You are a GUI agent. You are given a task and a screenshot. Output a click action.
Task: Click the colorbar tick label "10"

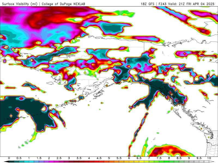tap(209, 158)
